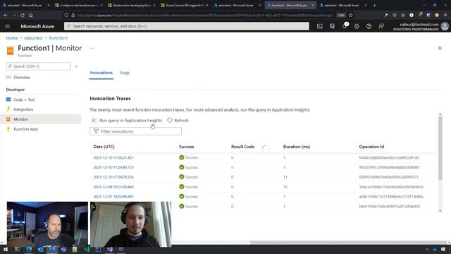Viewport: 451px width, 254px height.
Task: Open Function Keys in the left menu
Action: (x=25, y=129)
